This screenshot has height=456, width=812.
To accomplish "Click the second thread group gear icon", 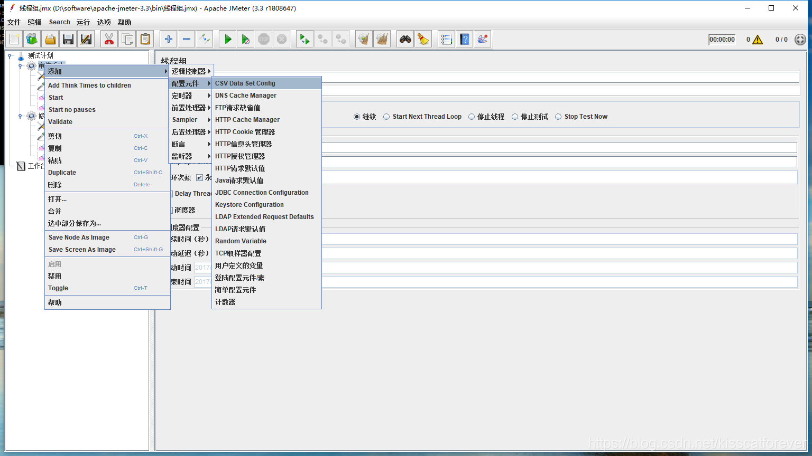I will click(32, 116).
